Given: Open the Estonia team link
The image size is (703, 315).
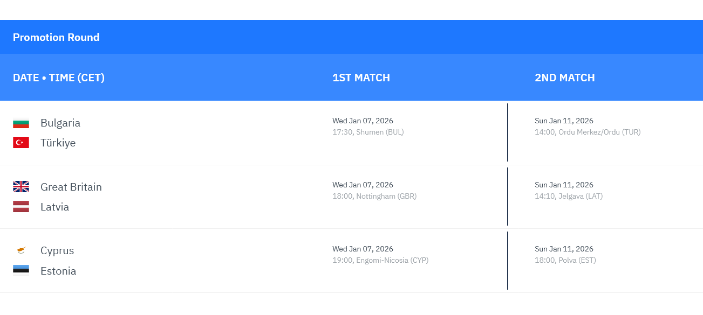Looking at the screenshot, I should click(x=58, y=271).
